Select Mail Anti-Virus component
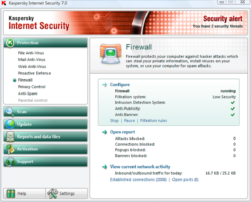Viewport: 251px width, 202px height. (x=32, y=60)
